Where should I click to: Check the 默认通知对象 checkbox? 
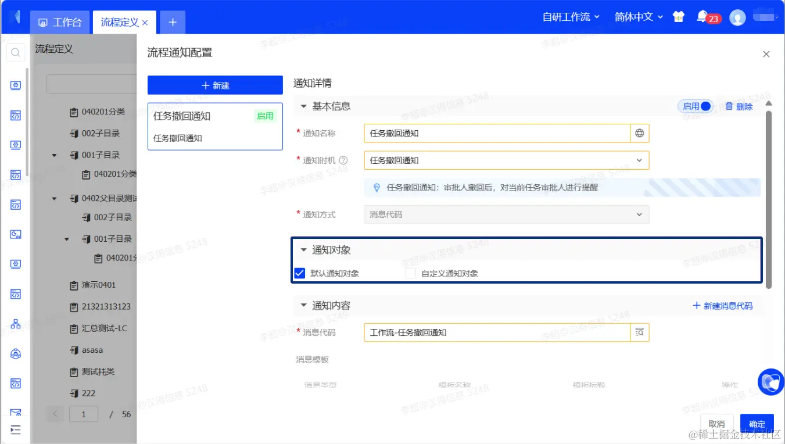[300, 273]
